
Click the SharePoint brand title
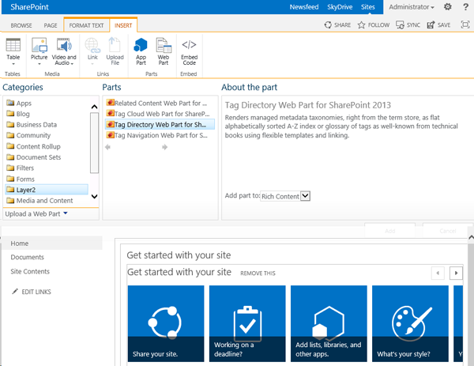pyautogui.click(x=29, y=7)
